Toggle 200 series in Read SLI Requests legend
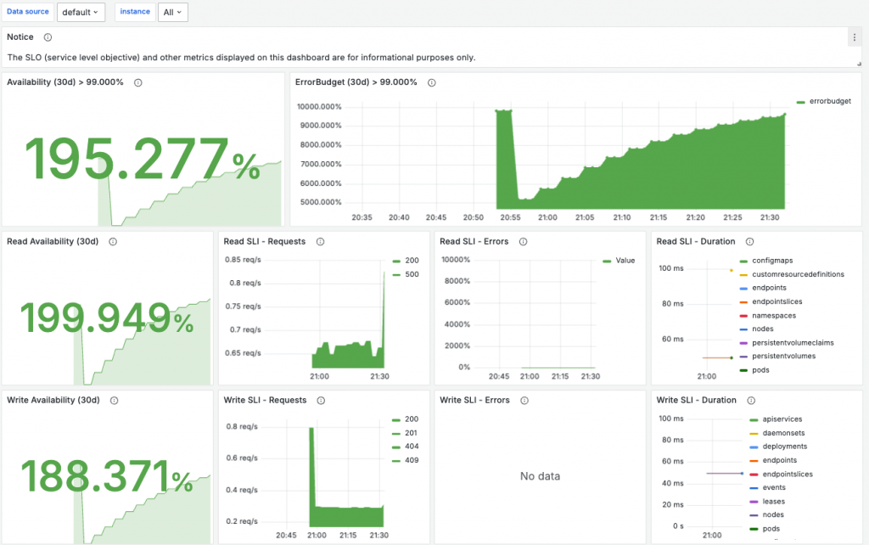Viewport: 869px width, 545px height. (x=412, y=261)
